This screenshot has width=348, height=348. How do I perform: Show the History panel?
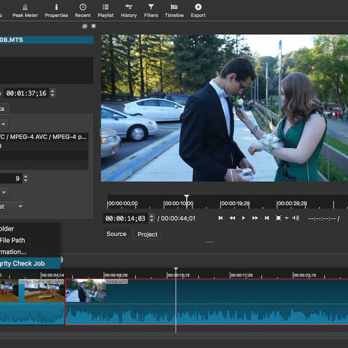coord(129,10)
